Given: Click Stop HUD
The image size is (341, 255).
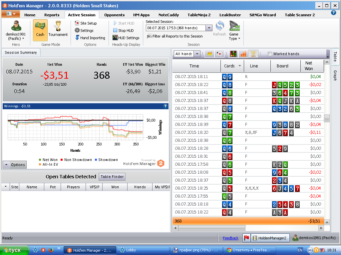Looking at the screenshot, I should coord(124,31).
